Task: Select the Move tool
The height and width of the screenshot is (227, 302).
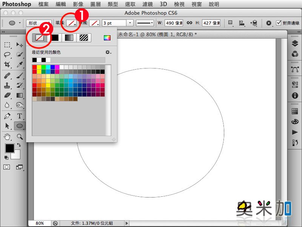Action: pyautogui.click(x=20, y=45)
